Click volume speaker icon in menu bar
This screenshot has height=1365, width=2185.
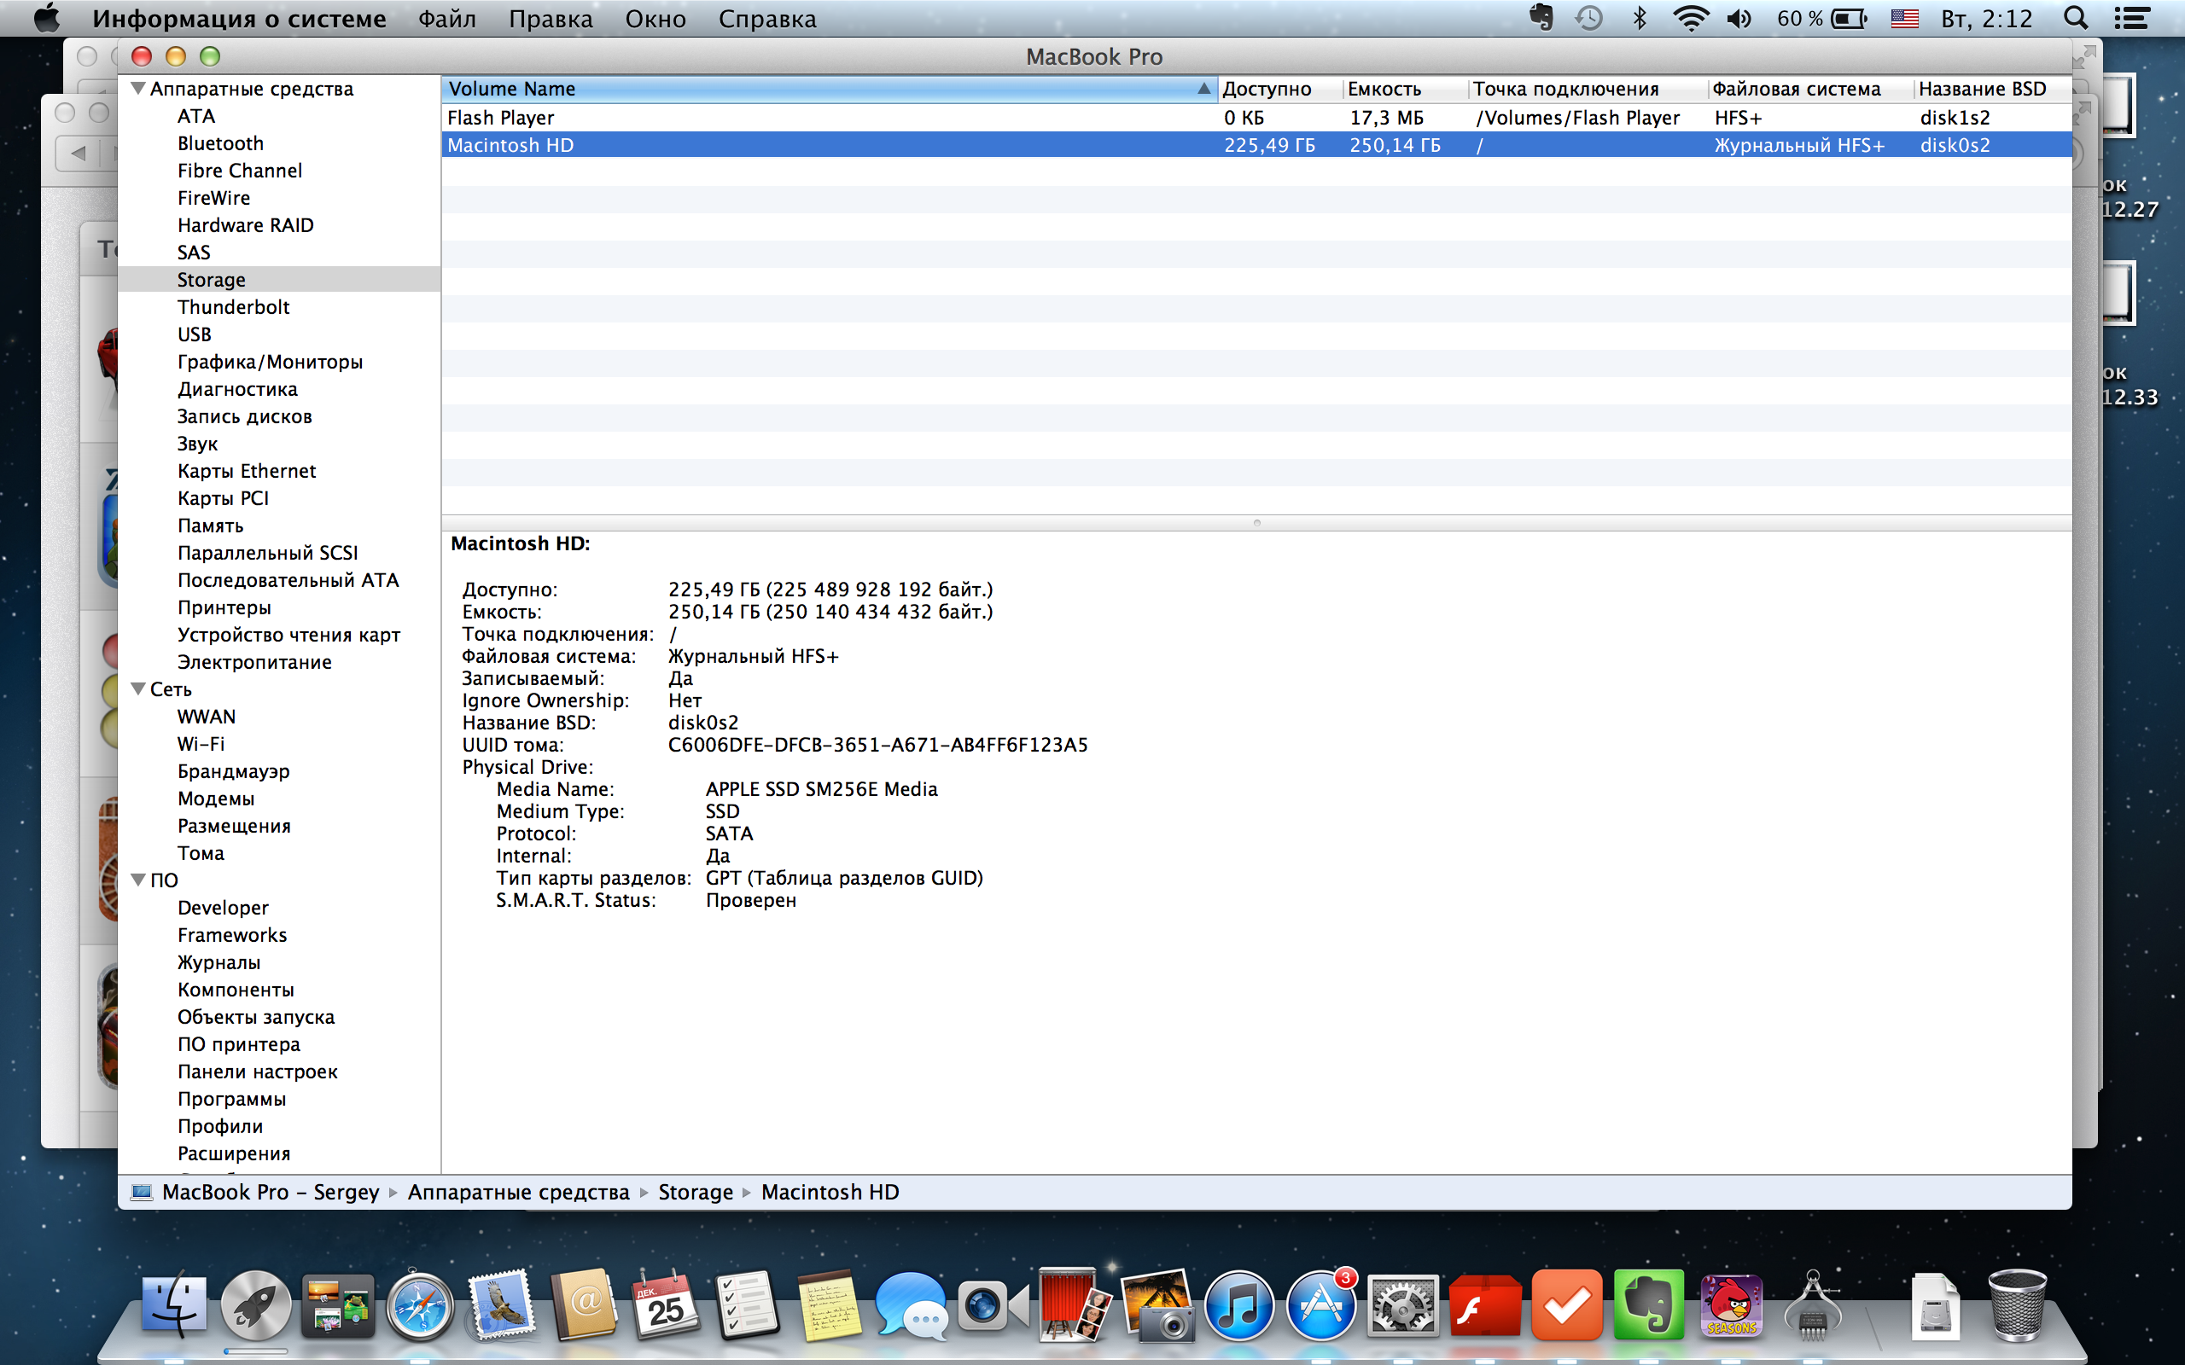point(1739,18)
